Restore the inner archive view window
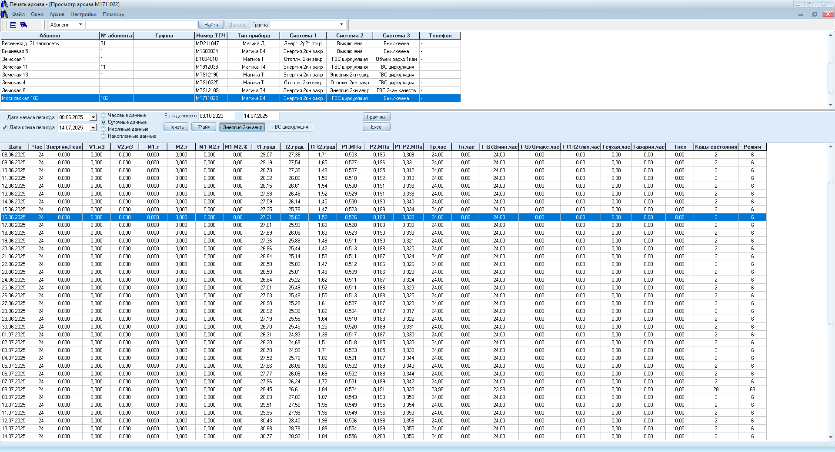 point(814,14)
